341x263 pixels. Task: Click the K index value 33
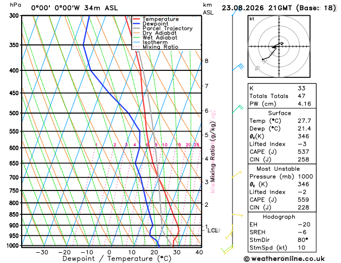pyautogui.click(x=301, y=88)
